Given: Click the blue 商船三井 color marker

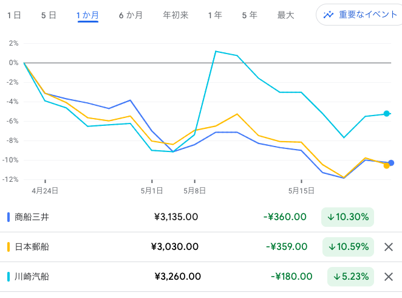Looking at the screenshot, I should click(9, 217).
